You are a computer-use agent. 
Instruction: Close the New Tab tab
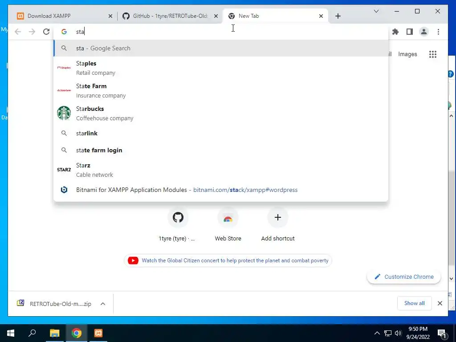pyautogui.click(x=321, y=16)
